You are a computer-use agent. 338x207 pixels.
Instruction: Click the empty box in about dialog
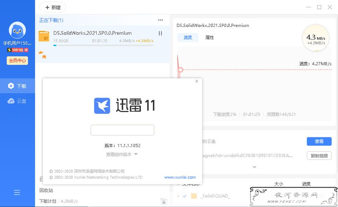point(122,130)
